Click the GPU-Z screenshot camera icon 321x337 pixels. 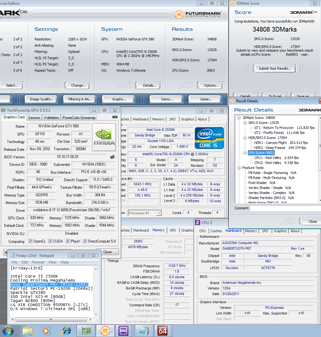pos(115,117)
